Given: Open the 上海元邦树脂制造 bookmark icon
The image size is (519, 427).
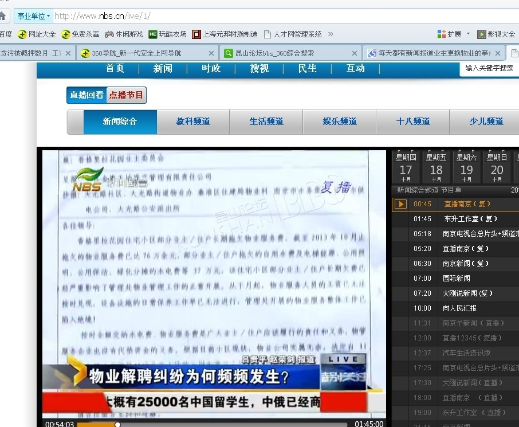Looking at the screenshot, I should (196, 34).
